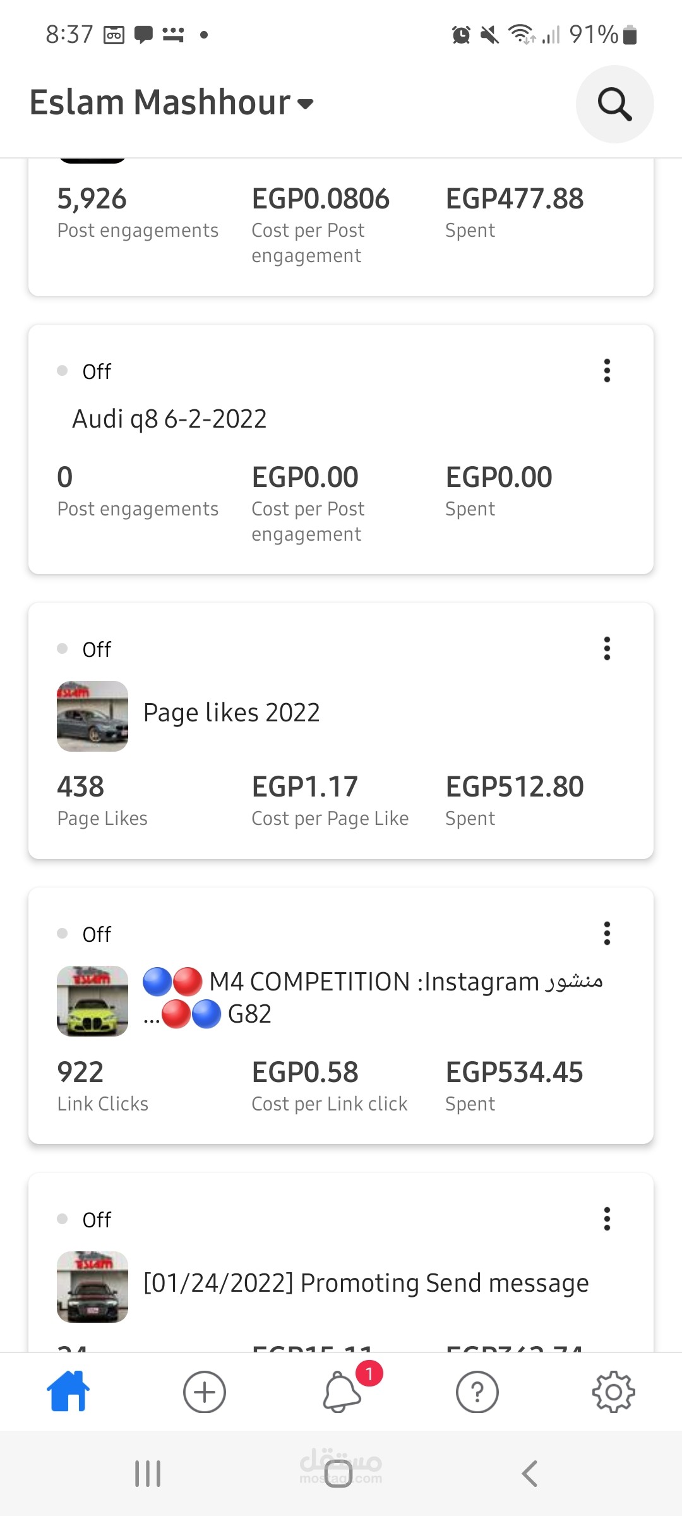Open options menu for Audi q8 campaign

point(607,371)
